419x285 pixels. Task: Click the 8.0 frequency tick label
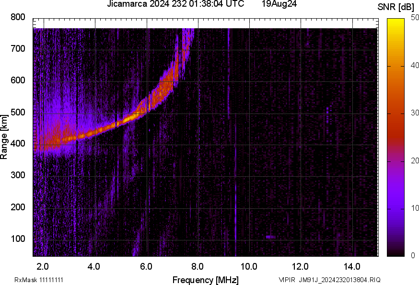point(197,266)
